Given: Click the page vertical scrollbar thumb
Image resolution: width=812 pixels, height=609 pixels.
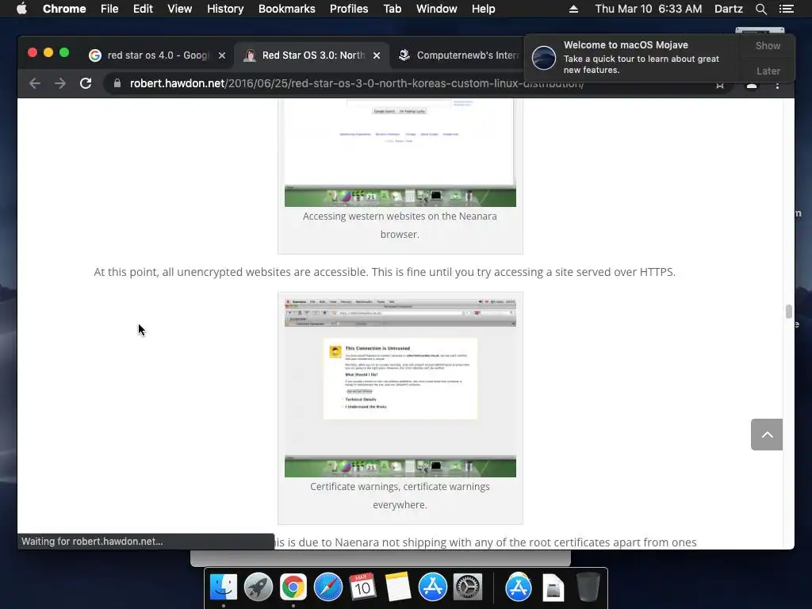Looking at the screenshot, I should [x=789, y=311].
